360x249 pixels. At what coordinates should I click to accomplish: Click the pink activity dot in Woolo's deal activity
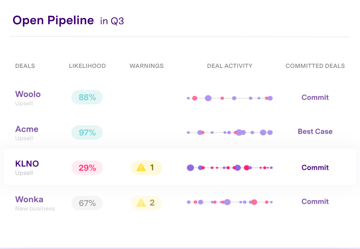[195, 98]
